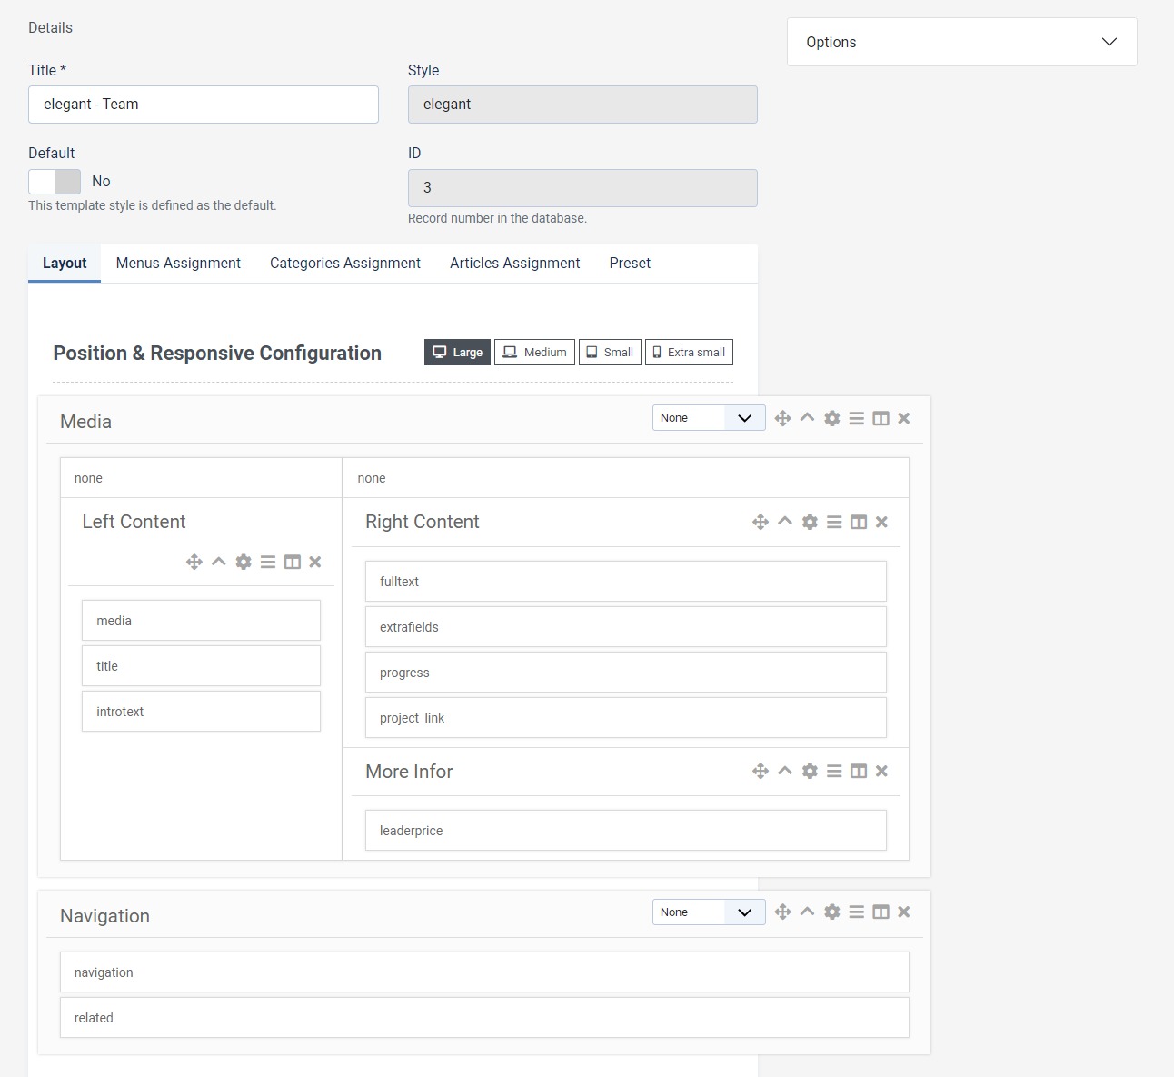The image size is (1174, 1077).
Task: Click columns icon in Right Content header
Action: tap(858, 522)
